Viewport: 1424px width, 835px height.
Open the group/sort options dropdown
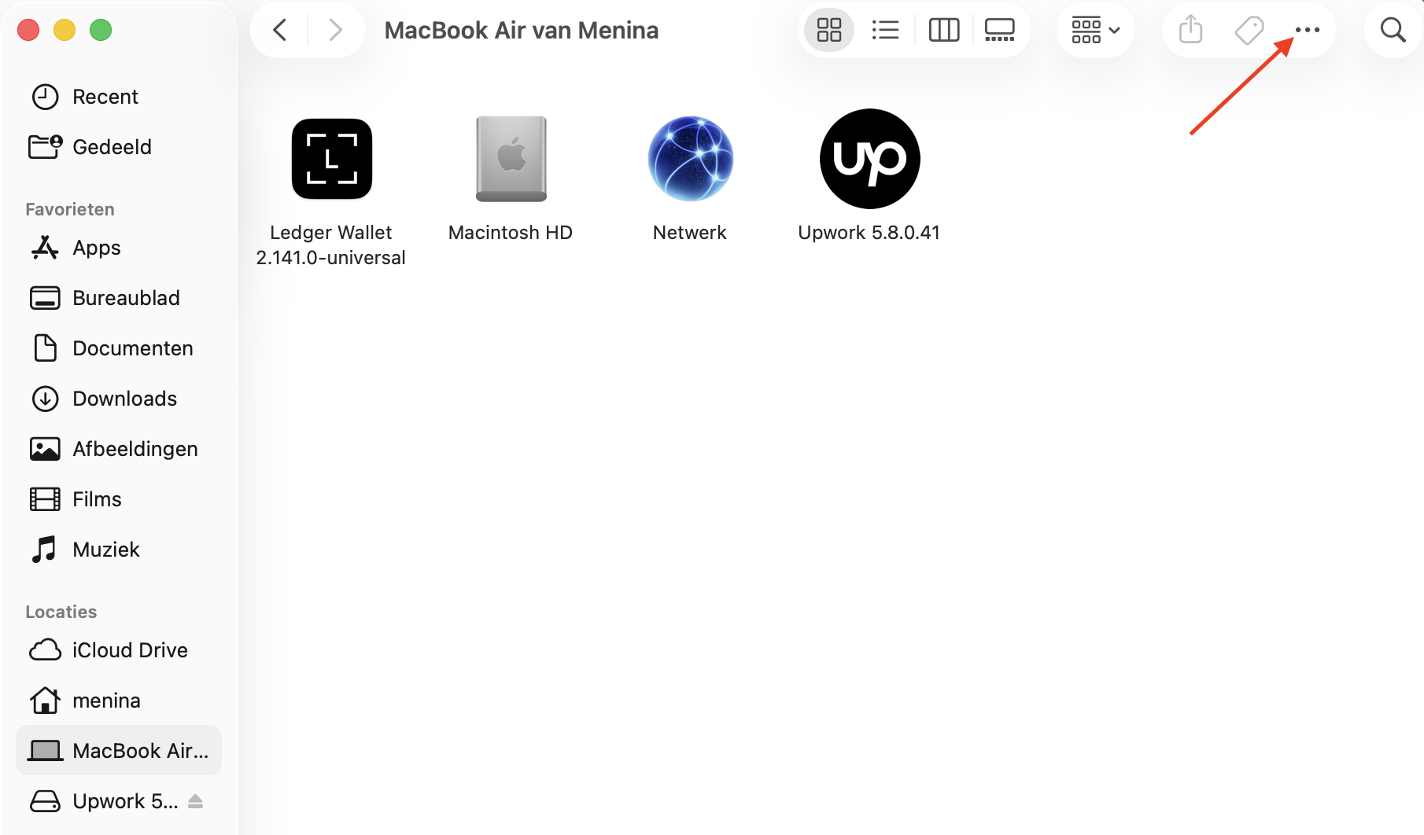(x=1094, y=30)
